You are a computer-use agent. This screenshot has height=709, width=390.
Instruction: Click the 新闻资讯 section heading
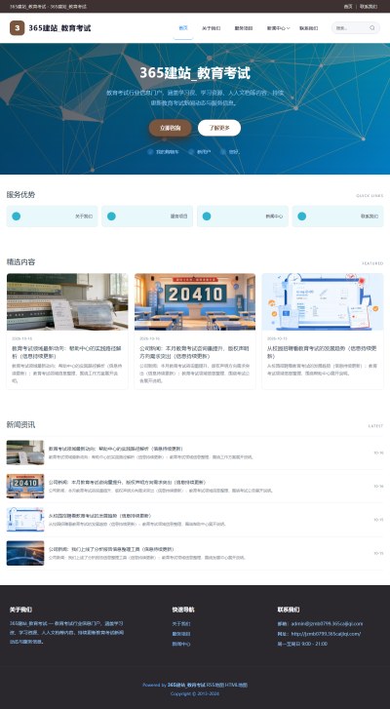click(x=20, y=425)
